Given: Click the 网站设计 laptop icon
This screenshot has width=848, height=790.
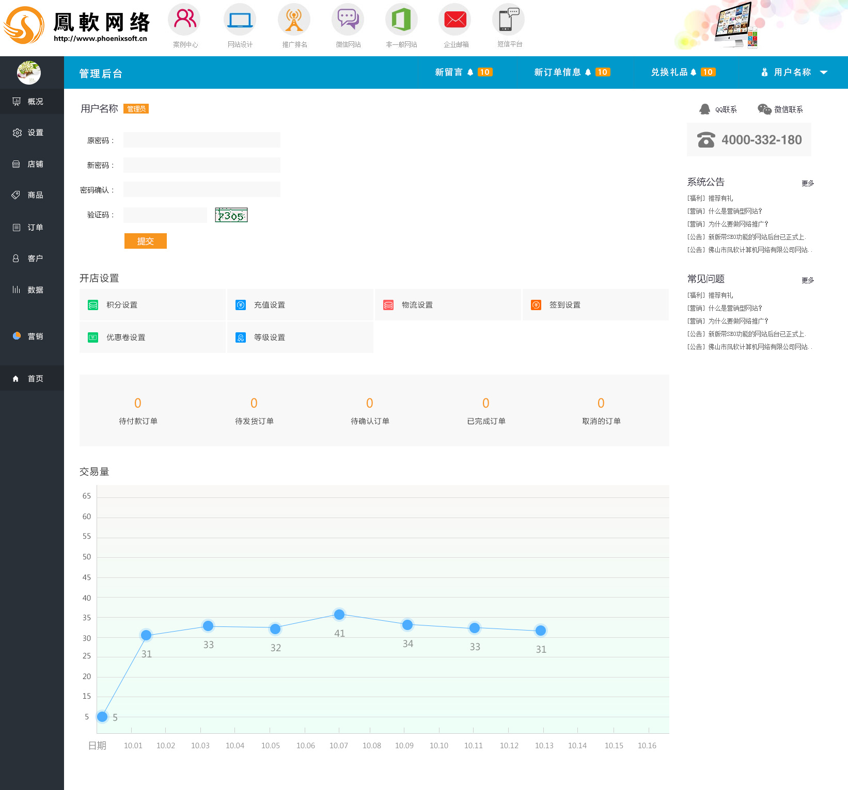Looking at the screenshot, I should [x=240, y=20].
